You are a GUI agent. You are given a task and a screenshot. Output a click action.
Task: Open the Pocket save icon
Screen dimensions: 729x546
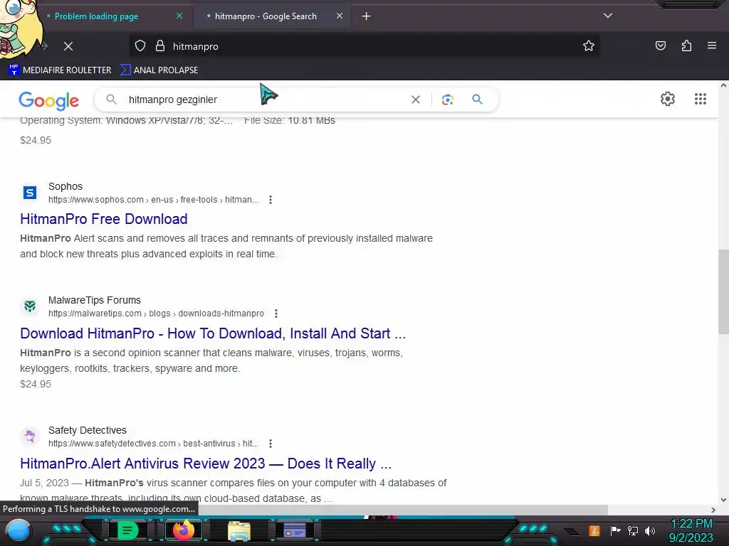660,45
